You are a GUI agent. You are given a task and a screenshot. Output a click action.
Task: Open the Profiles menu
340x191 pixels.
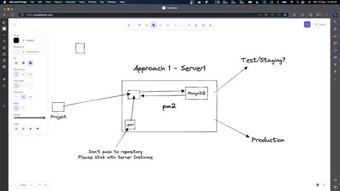click(92, 2)
